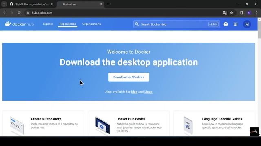Follow the Mac download link
This screenshot has height=146, width=261.
134,92
